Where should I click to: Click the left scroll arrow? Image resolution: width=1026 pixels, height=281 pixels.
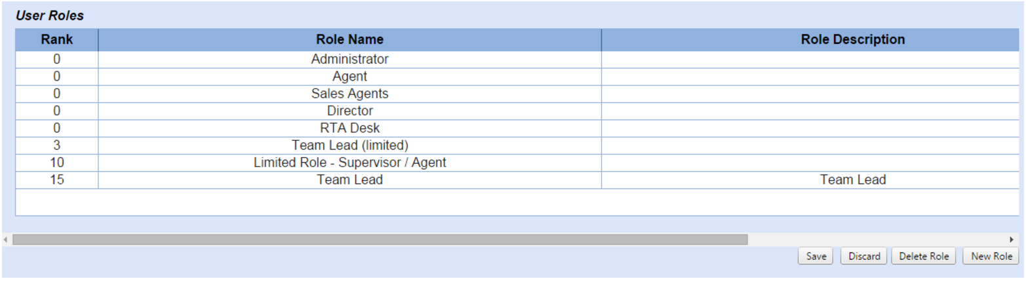coord(7,240)
